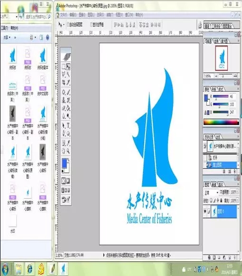Switch to Quick Mask mode
This screenshot has height=276, width=242.
pos(68,181)
